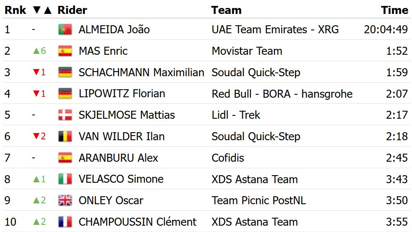Click the UK flag beside ONLEY Oscar

(65, 200)
